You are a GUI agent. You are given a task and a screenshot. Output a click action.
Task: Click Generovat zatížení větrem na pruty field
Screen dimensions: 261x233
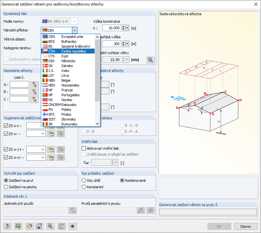[208, 212]
